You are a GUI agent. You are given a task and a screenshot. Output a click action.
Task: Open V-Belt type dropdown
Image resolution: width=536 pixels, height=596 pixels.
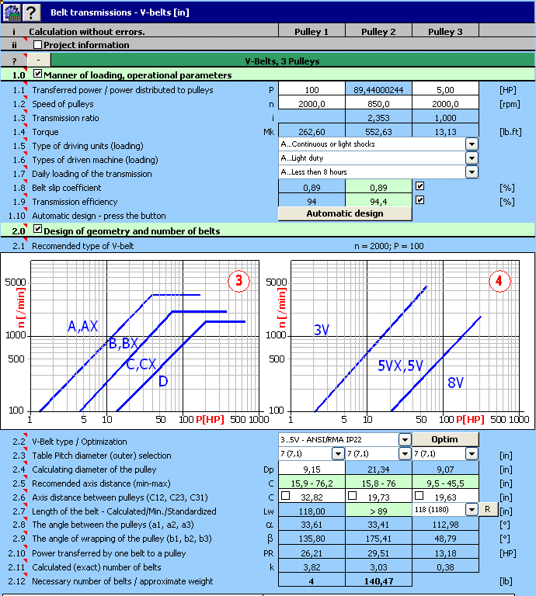pyautogui.click(x=405, y=440)
